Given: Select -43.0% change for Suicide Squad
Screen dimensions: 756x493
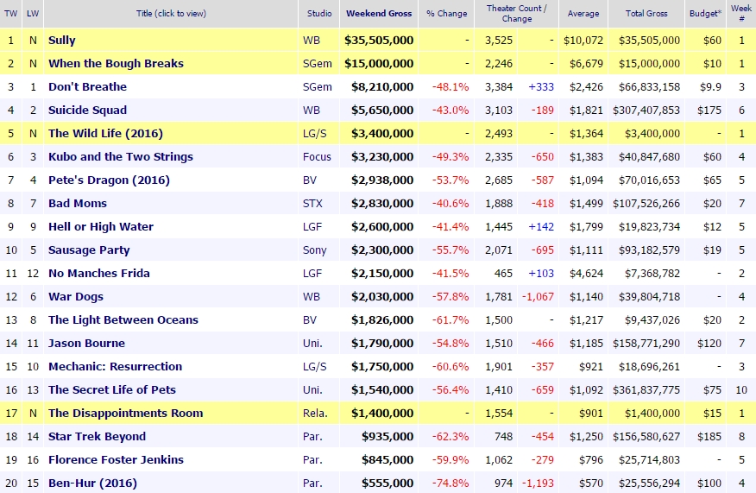Looking at the screenshot, I should click(450, 110).
